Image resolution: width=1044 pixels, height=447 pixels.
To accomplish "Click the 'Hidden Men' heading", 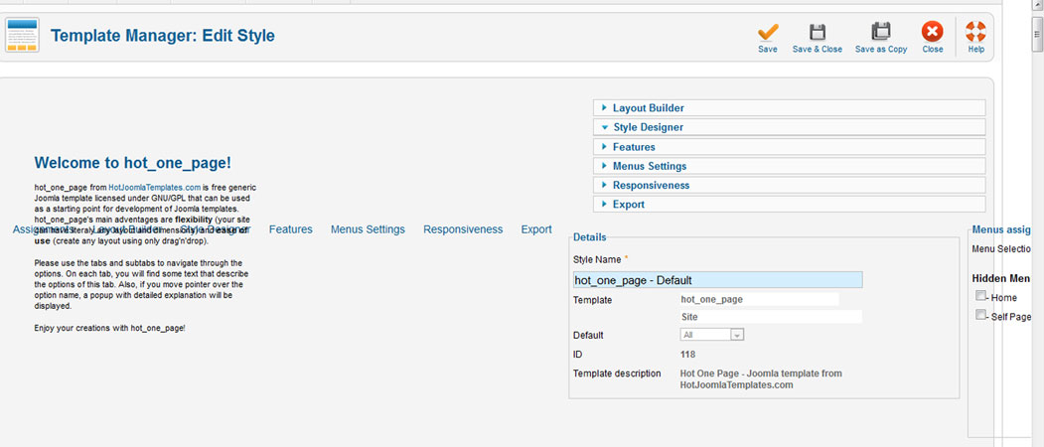I will point(1001,278).
